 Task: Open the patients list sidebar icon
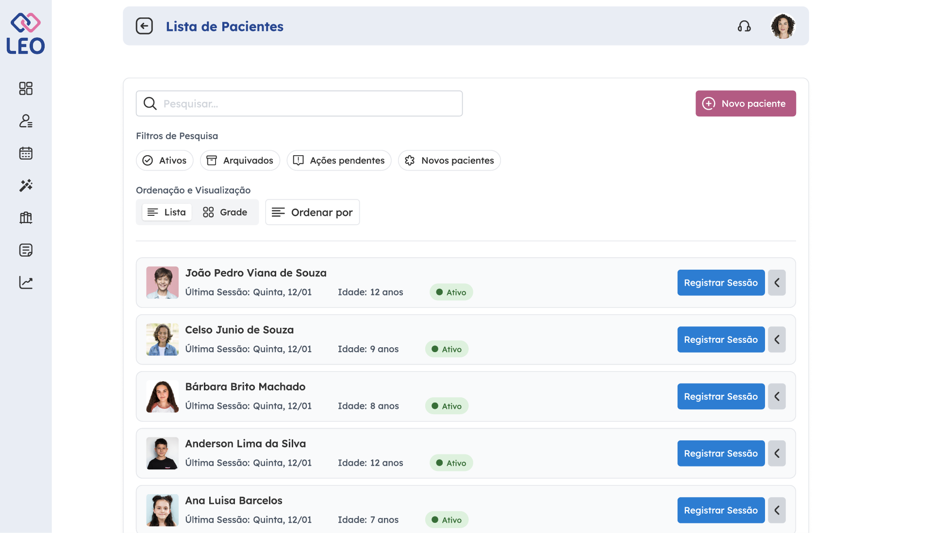click(26, 121)
